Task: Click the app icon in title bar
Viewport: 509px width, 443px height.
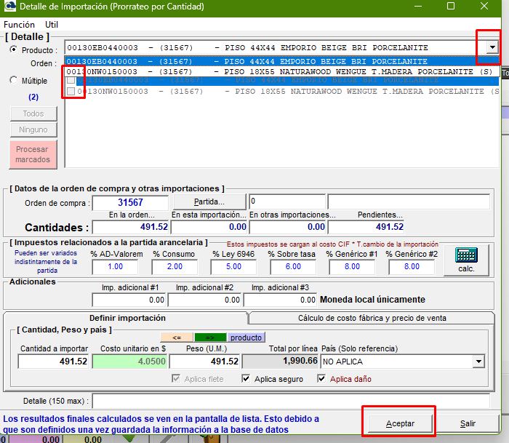Action: pyautogui.click(x=8, y=7)
